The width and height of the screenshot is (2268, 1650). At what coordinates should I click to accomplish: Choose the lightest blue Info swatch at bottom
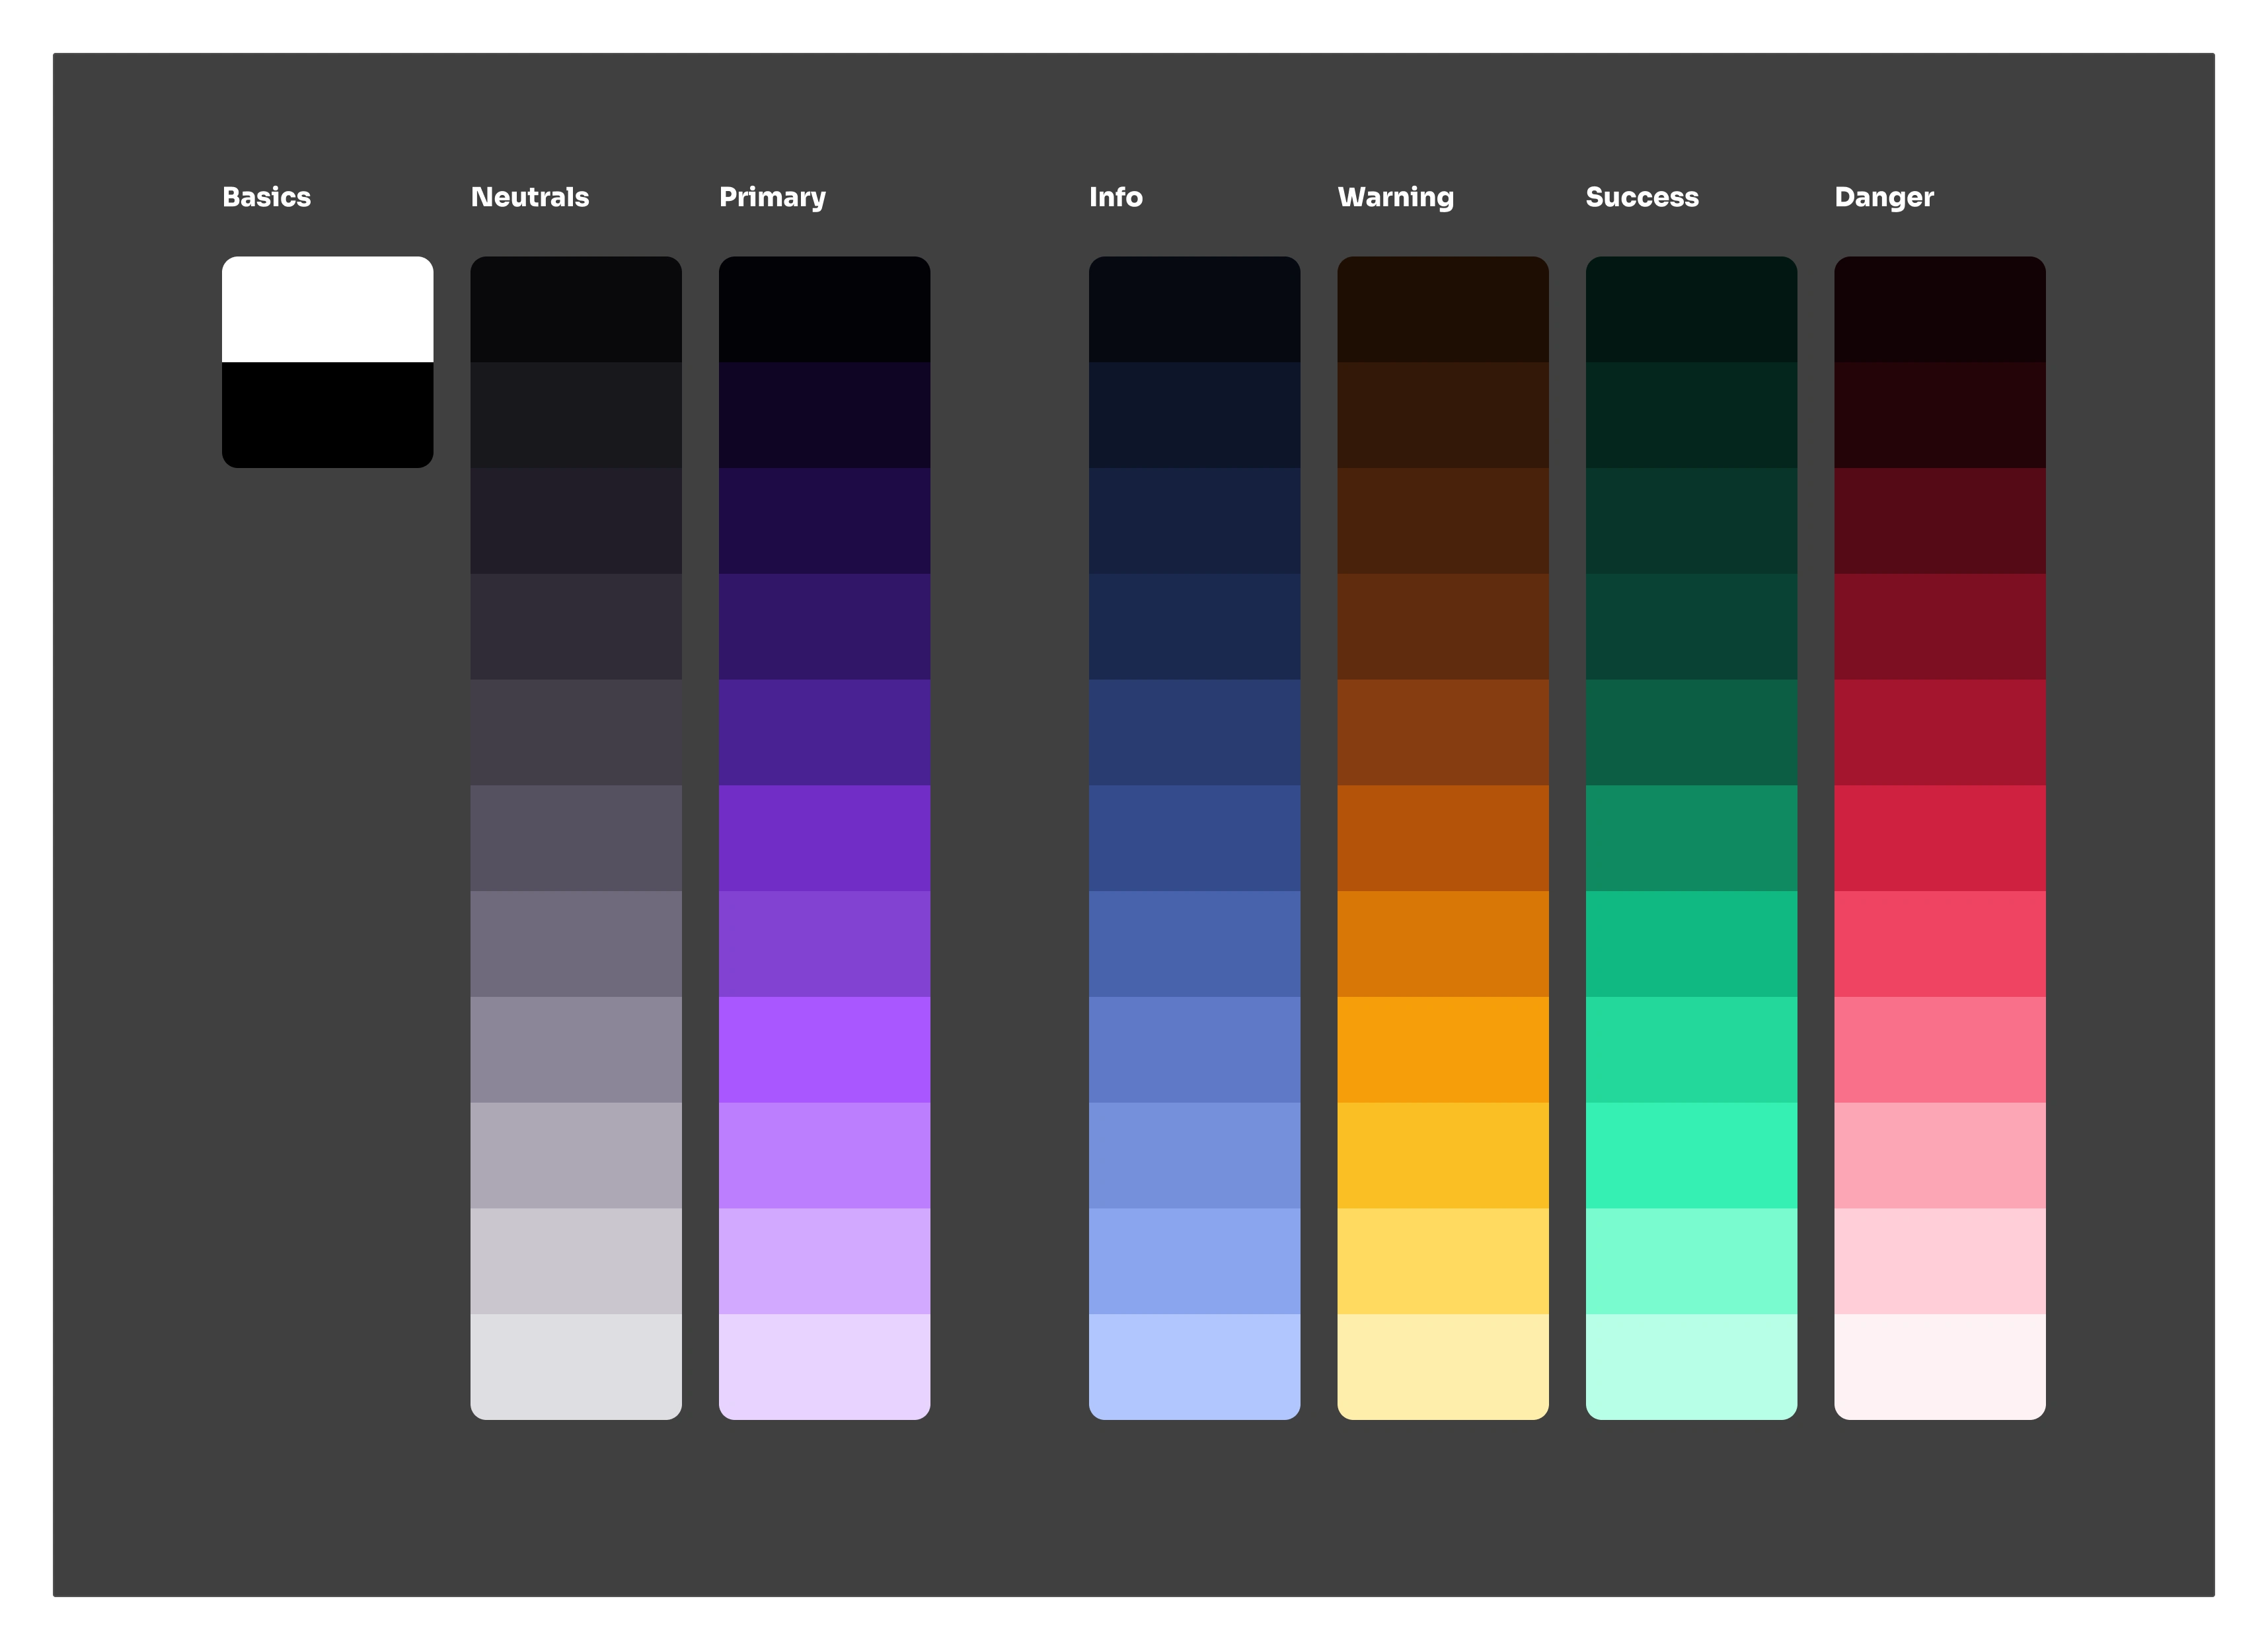[1194, 1366]
